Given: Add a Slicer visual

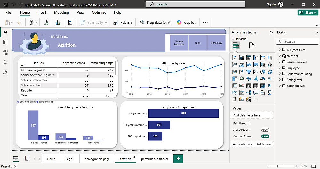Looking at the screenshot, I should point(249,86).
